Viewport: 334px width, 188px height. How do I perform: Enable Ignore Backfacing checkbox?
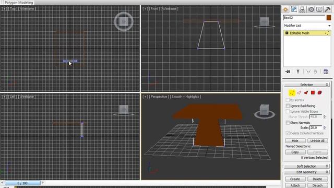(288, 105)
